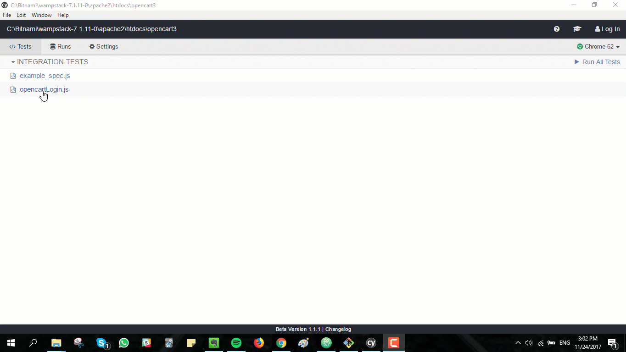Open Git app from the taskbar
The width and height of the screenshot is (626, 352).
point(349,343)
